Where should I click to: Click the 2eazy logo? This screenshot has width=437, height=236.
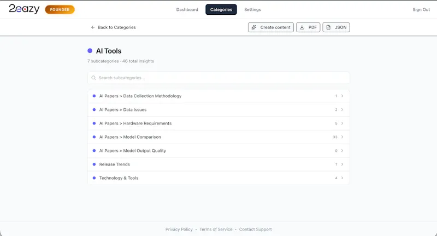pos(24,9)
